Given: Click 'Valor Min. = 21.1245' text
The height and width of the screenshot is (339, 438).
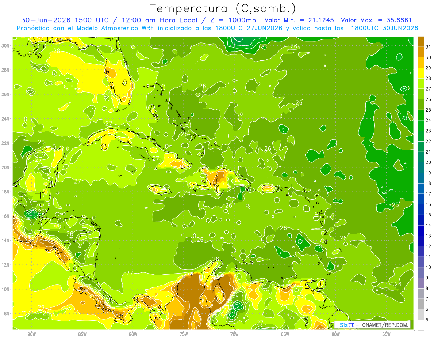Looking at the screenshot, I should point(300,20).
